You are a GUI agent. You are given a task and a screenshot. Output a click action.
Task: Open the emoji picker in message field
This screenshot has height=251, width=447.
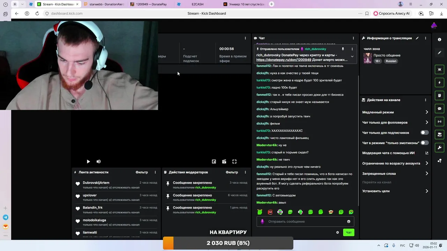click(x=349, y=221)
